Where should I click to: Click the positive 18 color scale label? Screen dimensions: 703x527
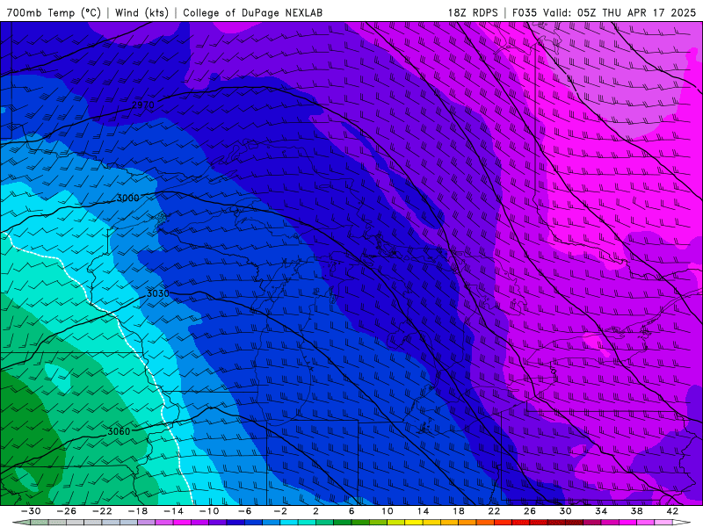(x=458, y=511)
